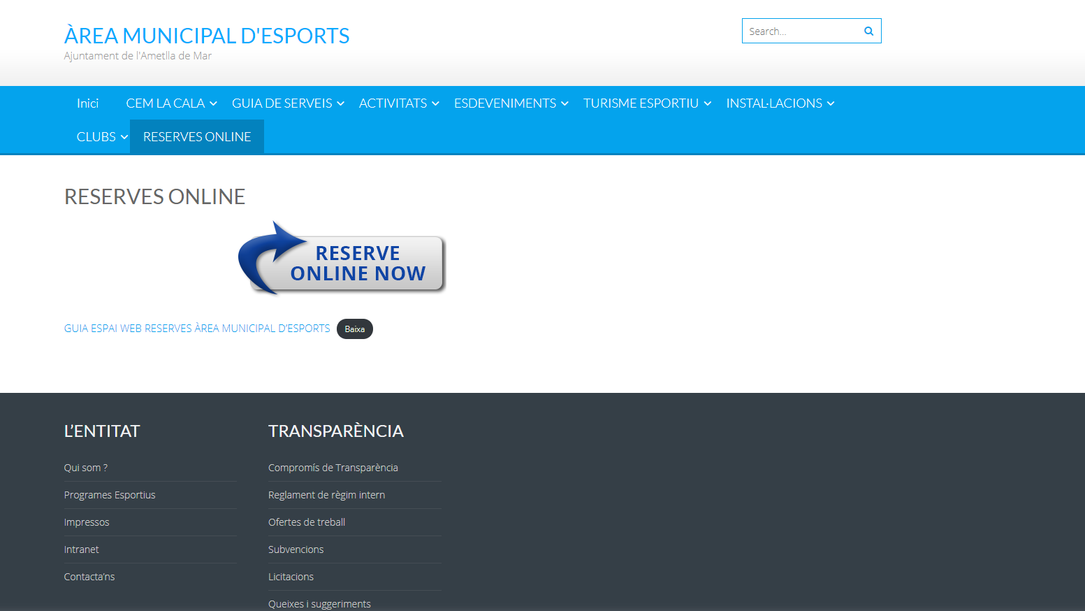Open the Ofertes de treball link
The width and height of the screenshot is (1085, 611).
pos(307,522)
